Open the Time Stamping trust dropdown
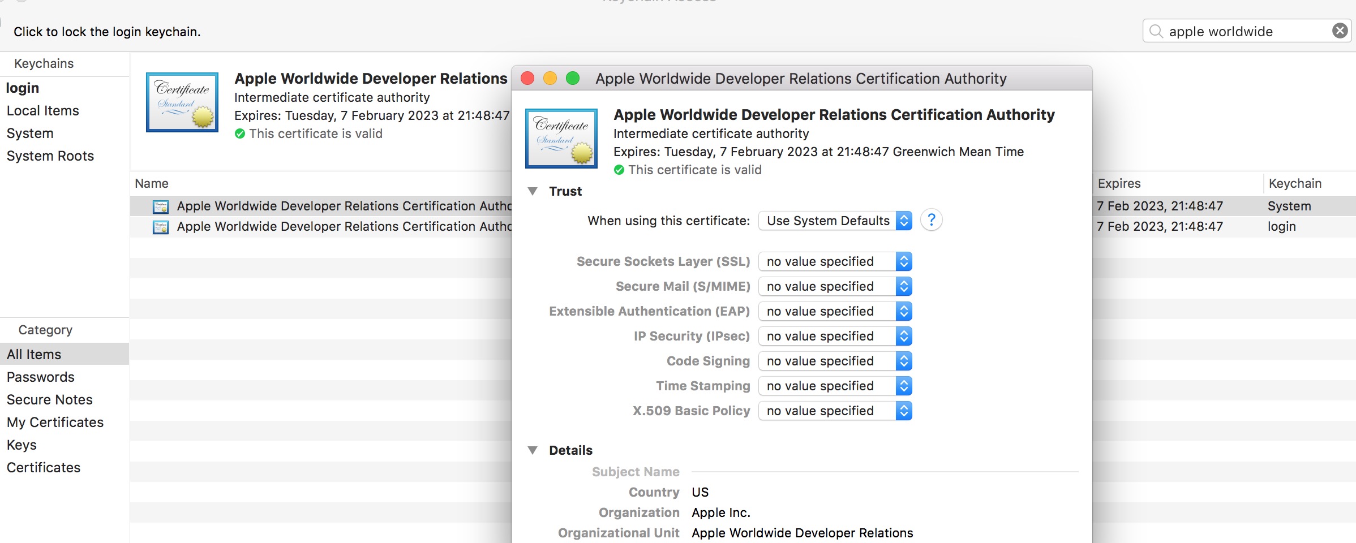This screenshot has width=1356, height=543. (835, 386)
